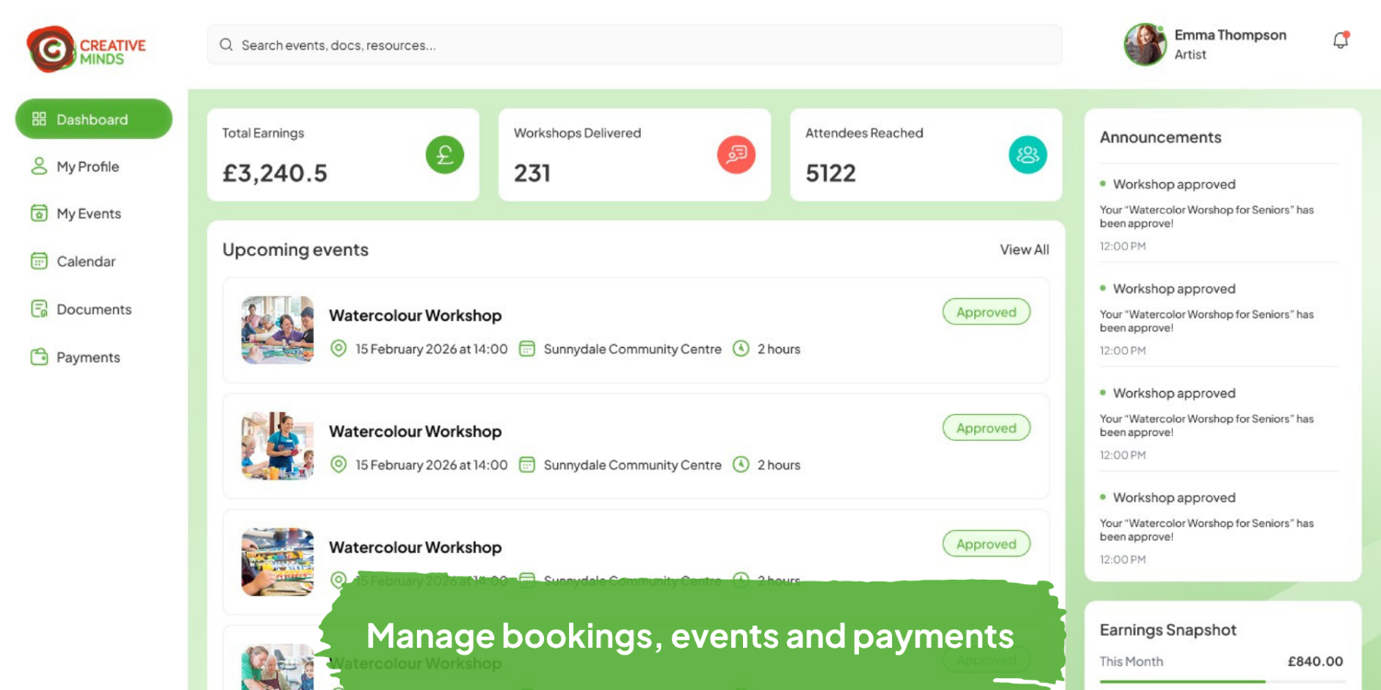This screenshot has width=1381, height=690.
Task: Open the second 'Watercolour Workshop' event title
Action: click(x=415, y=431)
